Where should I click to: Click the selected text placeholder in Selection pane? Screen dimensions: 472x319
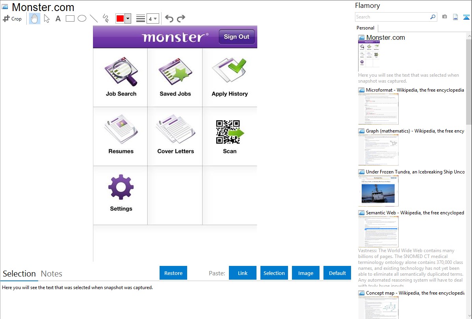77,288
